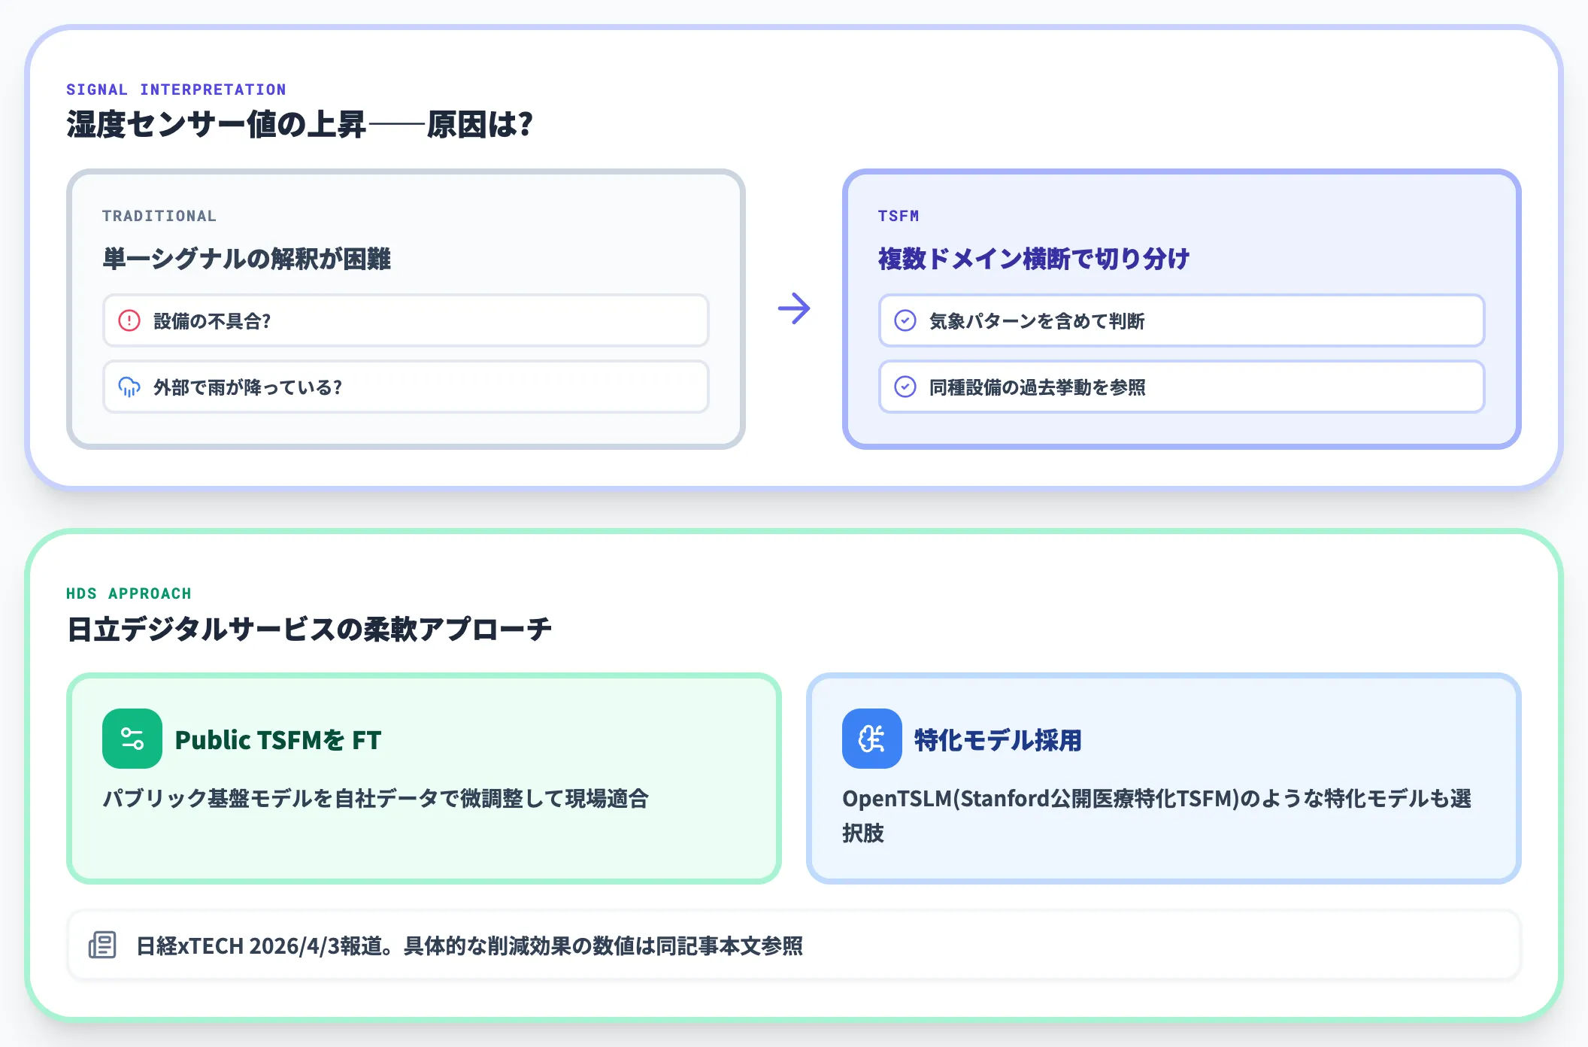Click the green sliders icon for Public TSFMを FT
The image size is (1588, 1047).
(132, 739)
